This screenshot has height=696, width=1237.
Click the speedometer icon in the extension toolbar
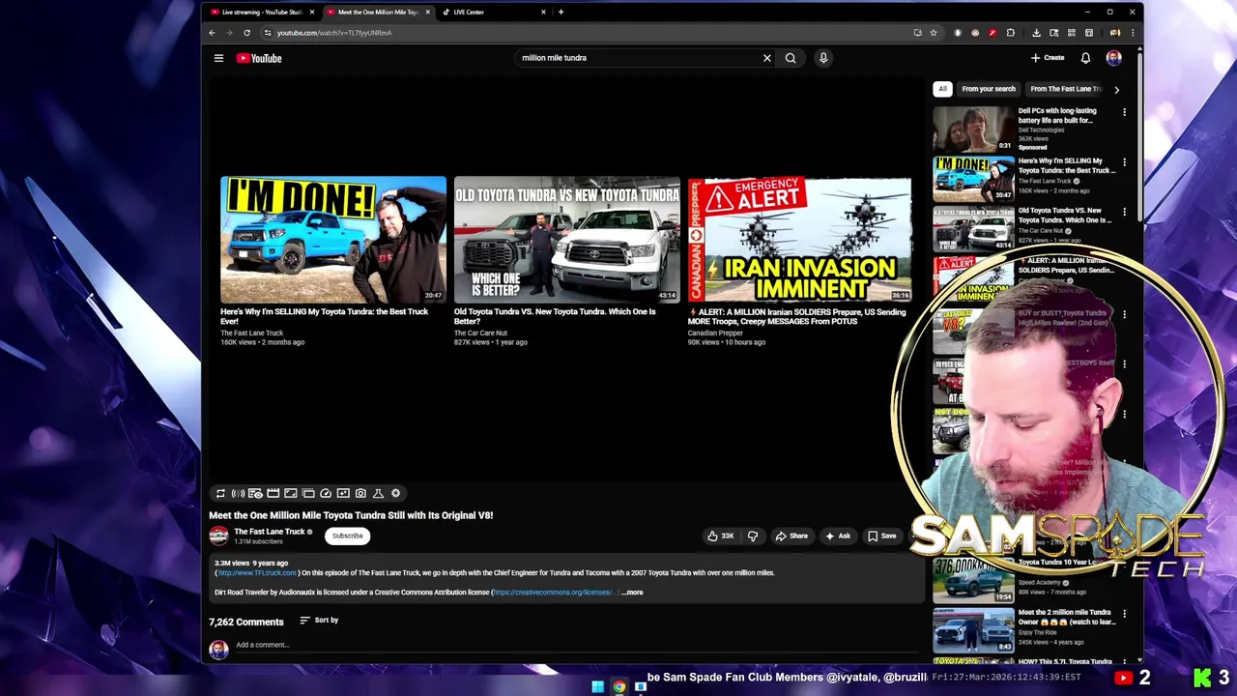(326, 493)
